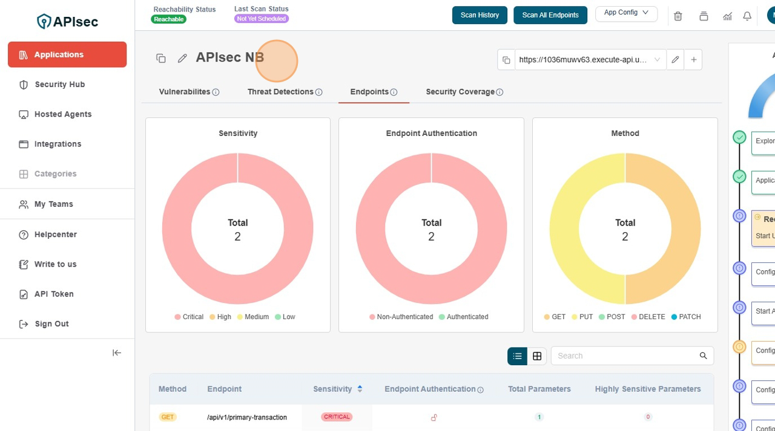Collapse the left sidebar with arrow icon
This screenshot has height=431, width=775.
pyautogui.click(x=117, y=353)
